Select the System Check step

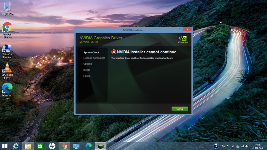(x=91, y=53)
